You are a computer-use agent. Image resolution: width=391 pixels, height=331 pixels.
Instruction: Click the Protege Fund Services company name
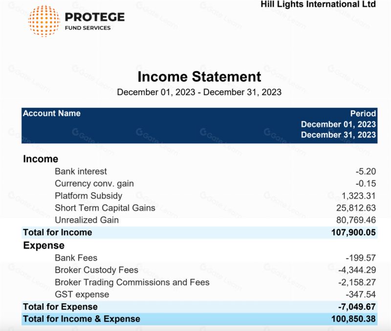click(x=94, y=21)
